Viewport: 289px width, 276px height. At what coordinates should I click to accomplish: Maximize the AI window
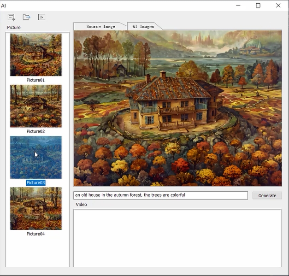[258, 6]
